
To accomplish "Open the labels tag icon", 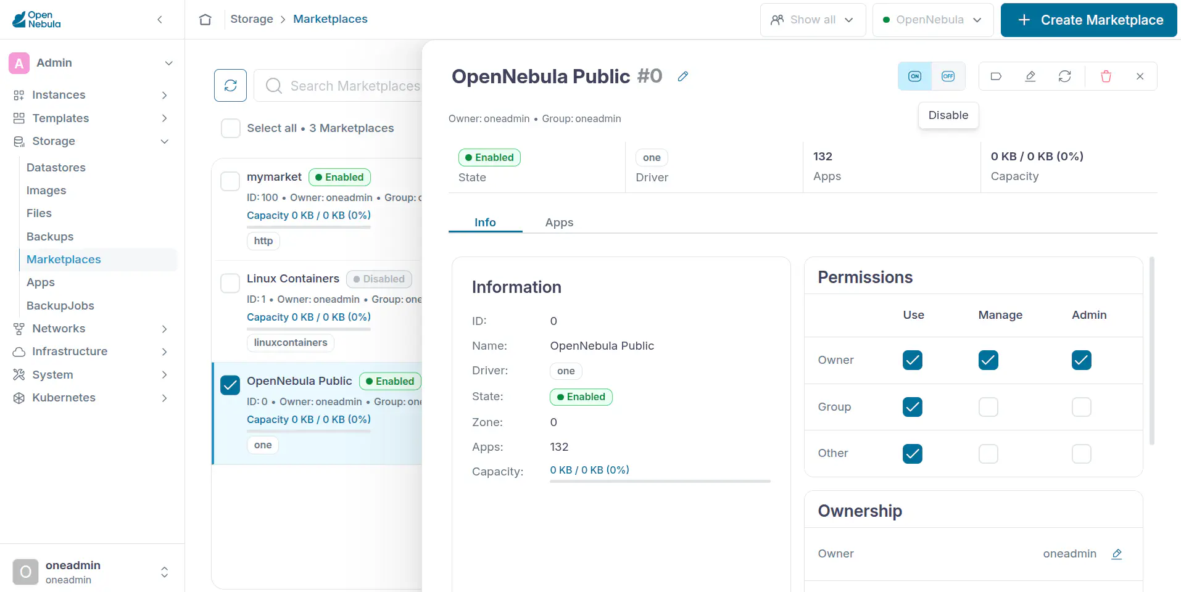I will tap(996, 76).
